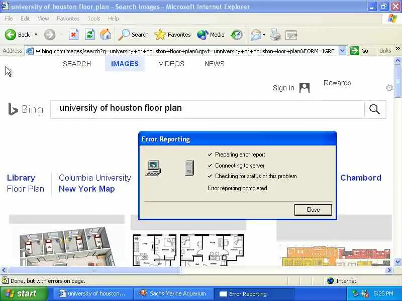This screenshot has height=301, width=402.
Task: Open the Favorites menu
Action: (x=68, y=19)
